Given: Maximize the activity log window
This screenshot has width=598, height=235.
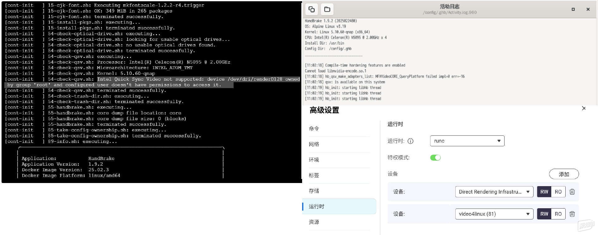Looking at the screenshot, I should [573, 9].
